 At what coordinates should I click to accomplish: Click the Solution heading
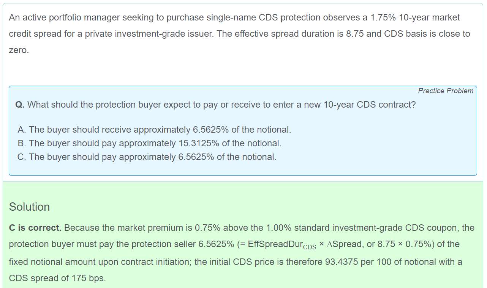tap(29, 207)
